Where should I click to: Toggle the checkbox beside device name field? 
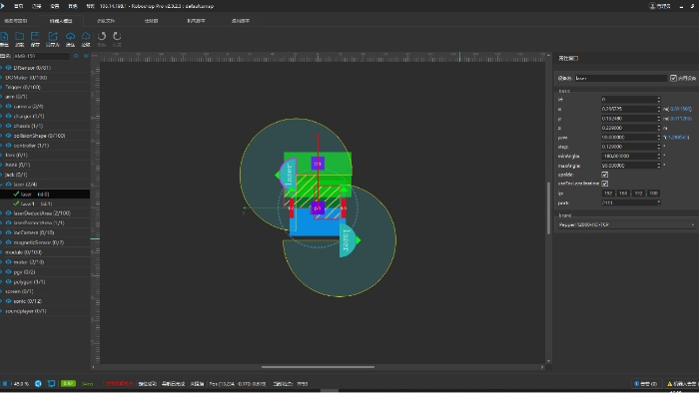pyautogui.click(x=673, y=78)
